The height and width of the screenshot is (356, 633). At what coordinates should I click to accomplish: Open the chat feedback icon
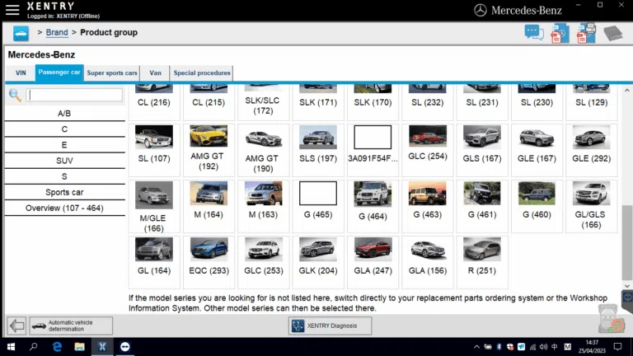(x=534, y=33)
